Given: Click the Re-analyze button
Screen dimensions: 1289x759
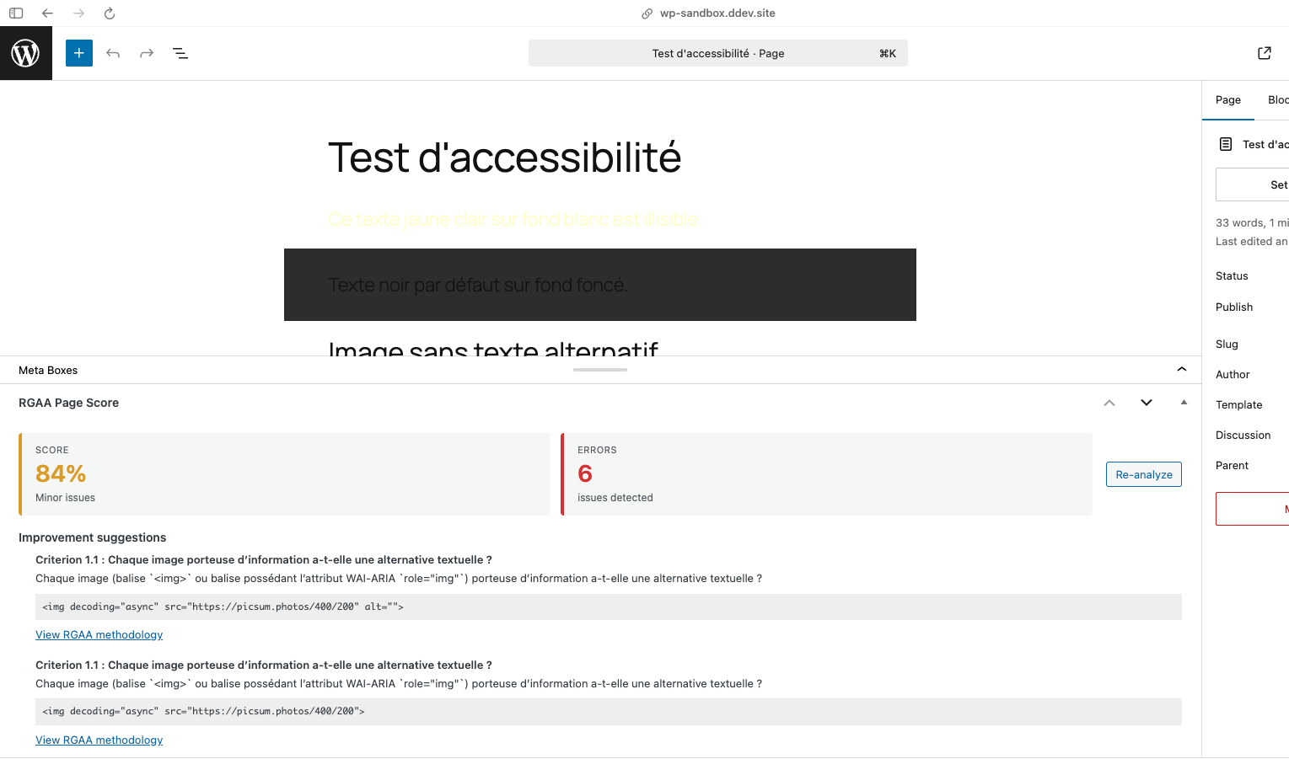Looking at the screenshot, I should pyautogui.click(x=1144, y=474).
